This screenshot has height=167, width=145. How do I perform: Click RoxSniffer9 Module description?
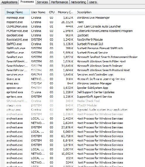pyautogui.click(x=90, y=40)
